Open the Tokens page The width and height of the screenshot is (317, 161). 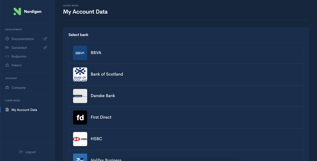[16, 65]
